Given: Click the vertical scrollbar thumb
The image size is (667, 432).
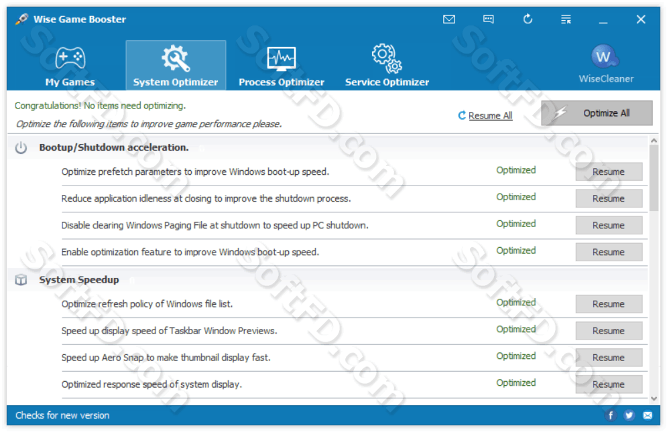Looking at the screenshot, I should pos(654,177).
